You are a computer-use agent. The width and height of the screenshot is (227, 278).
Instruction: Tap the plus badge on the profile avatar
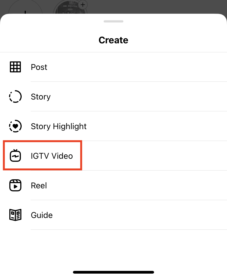(83, 5)
